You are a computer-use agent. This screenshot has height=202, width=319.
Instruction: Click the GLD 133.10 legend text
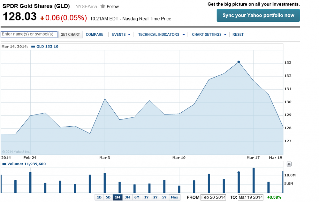[x=47, y=47]
